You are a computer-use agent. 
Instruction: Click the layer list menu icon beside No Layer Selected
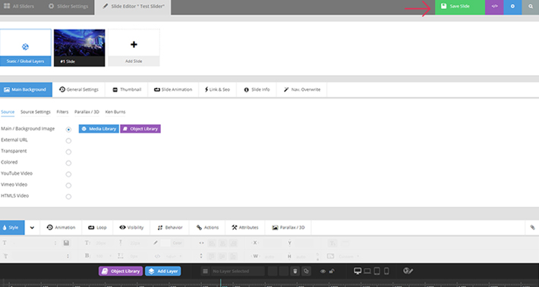pos(205,271)
